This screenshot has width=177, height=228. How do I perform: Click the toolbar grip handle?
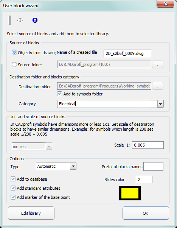(9, 20)
